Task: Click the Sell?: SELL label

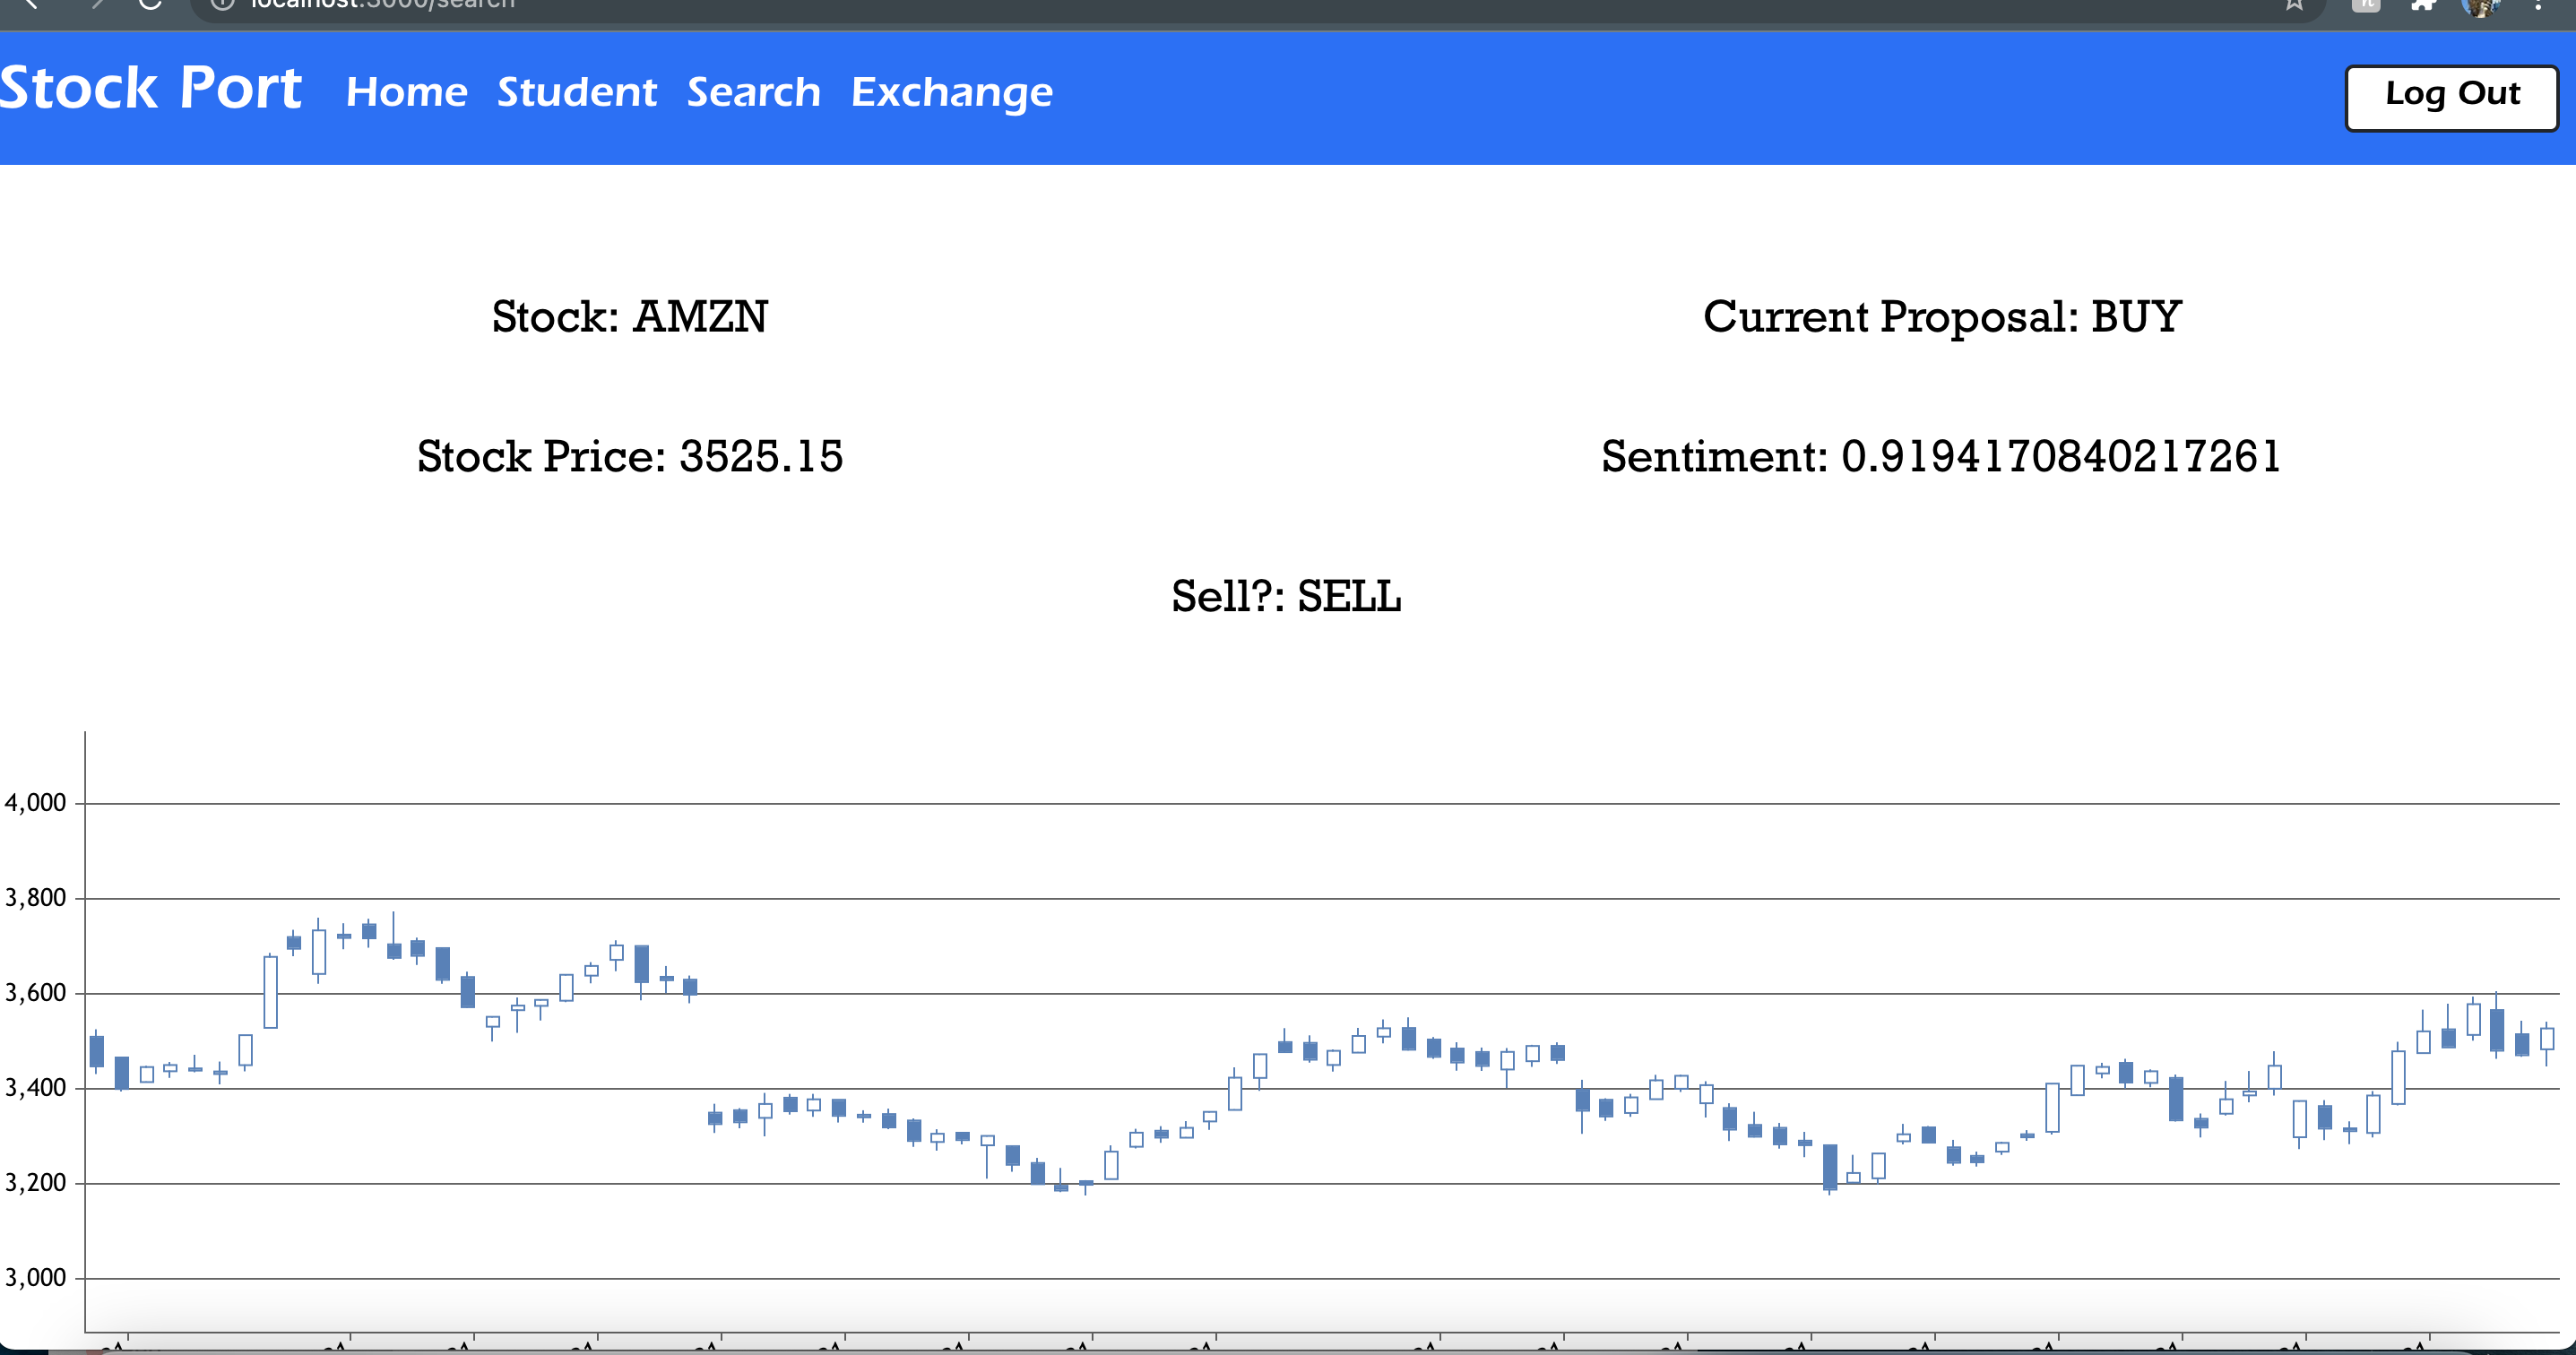Action: tap(1287, 597)
